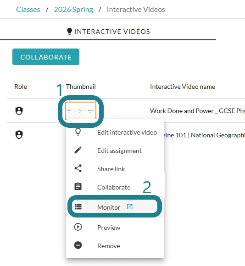Click the share icon beside Share link

(x=78, y=168)
